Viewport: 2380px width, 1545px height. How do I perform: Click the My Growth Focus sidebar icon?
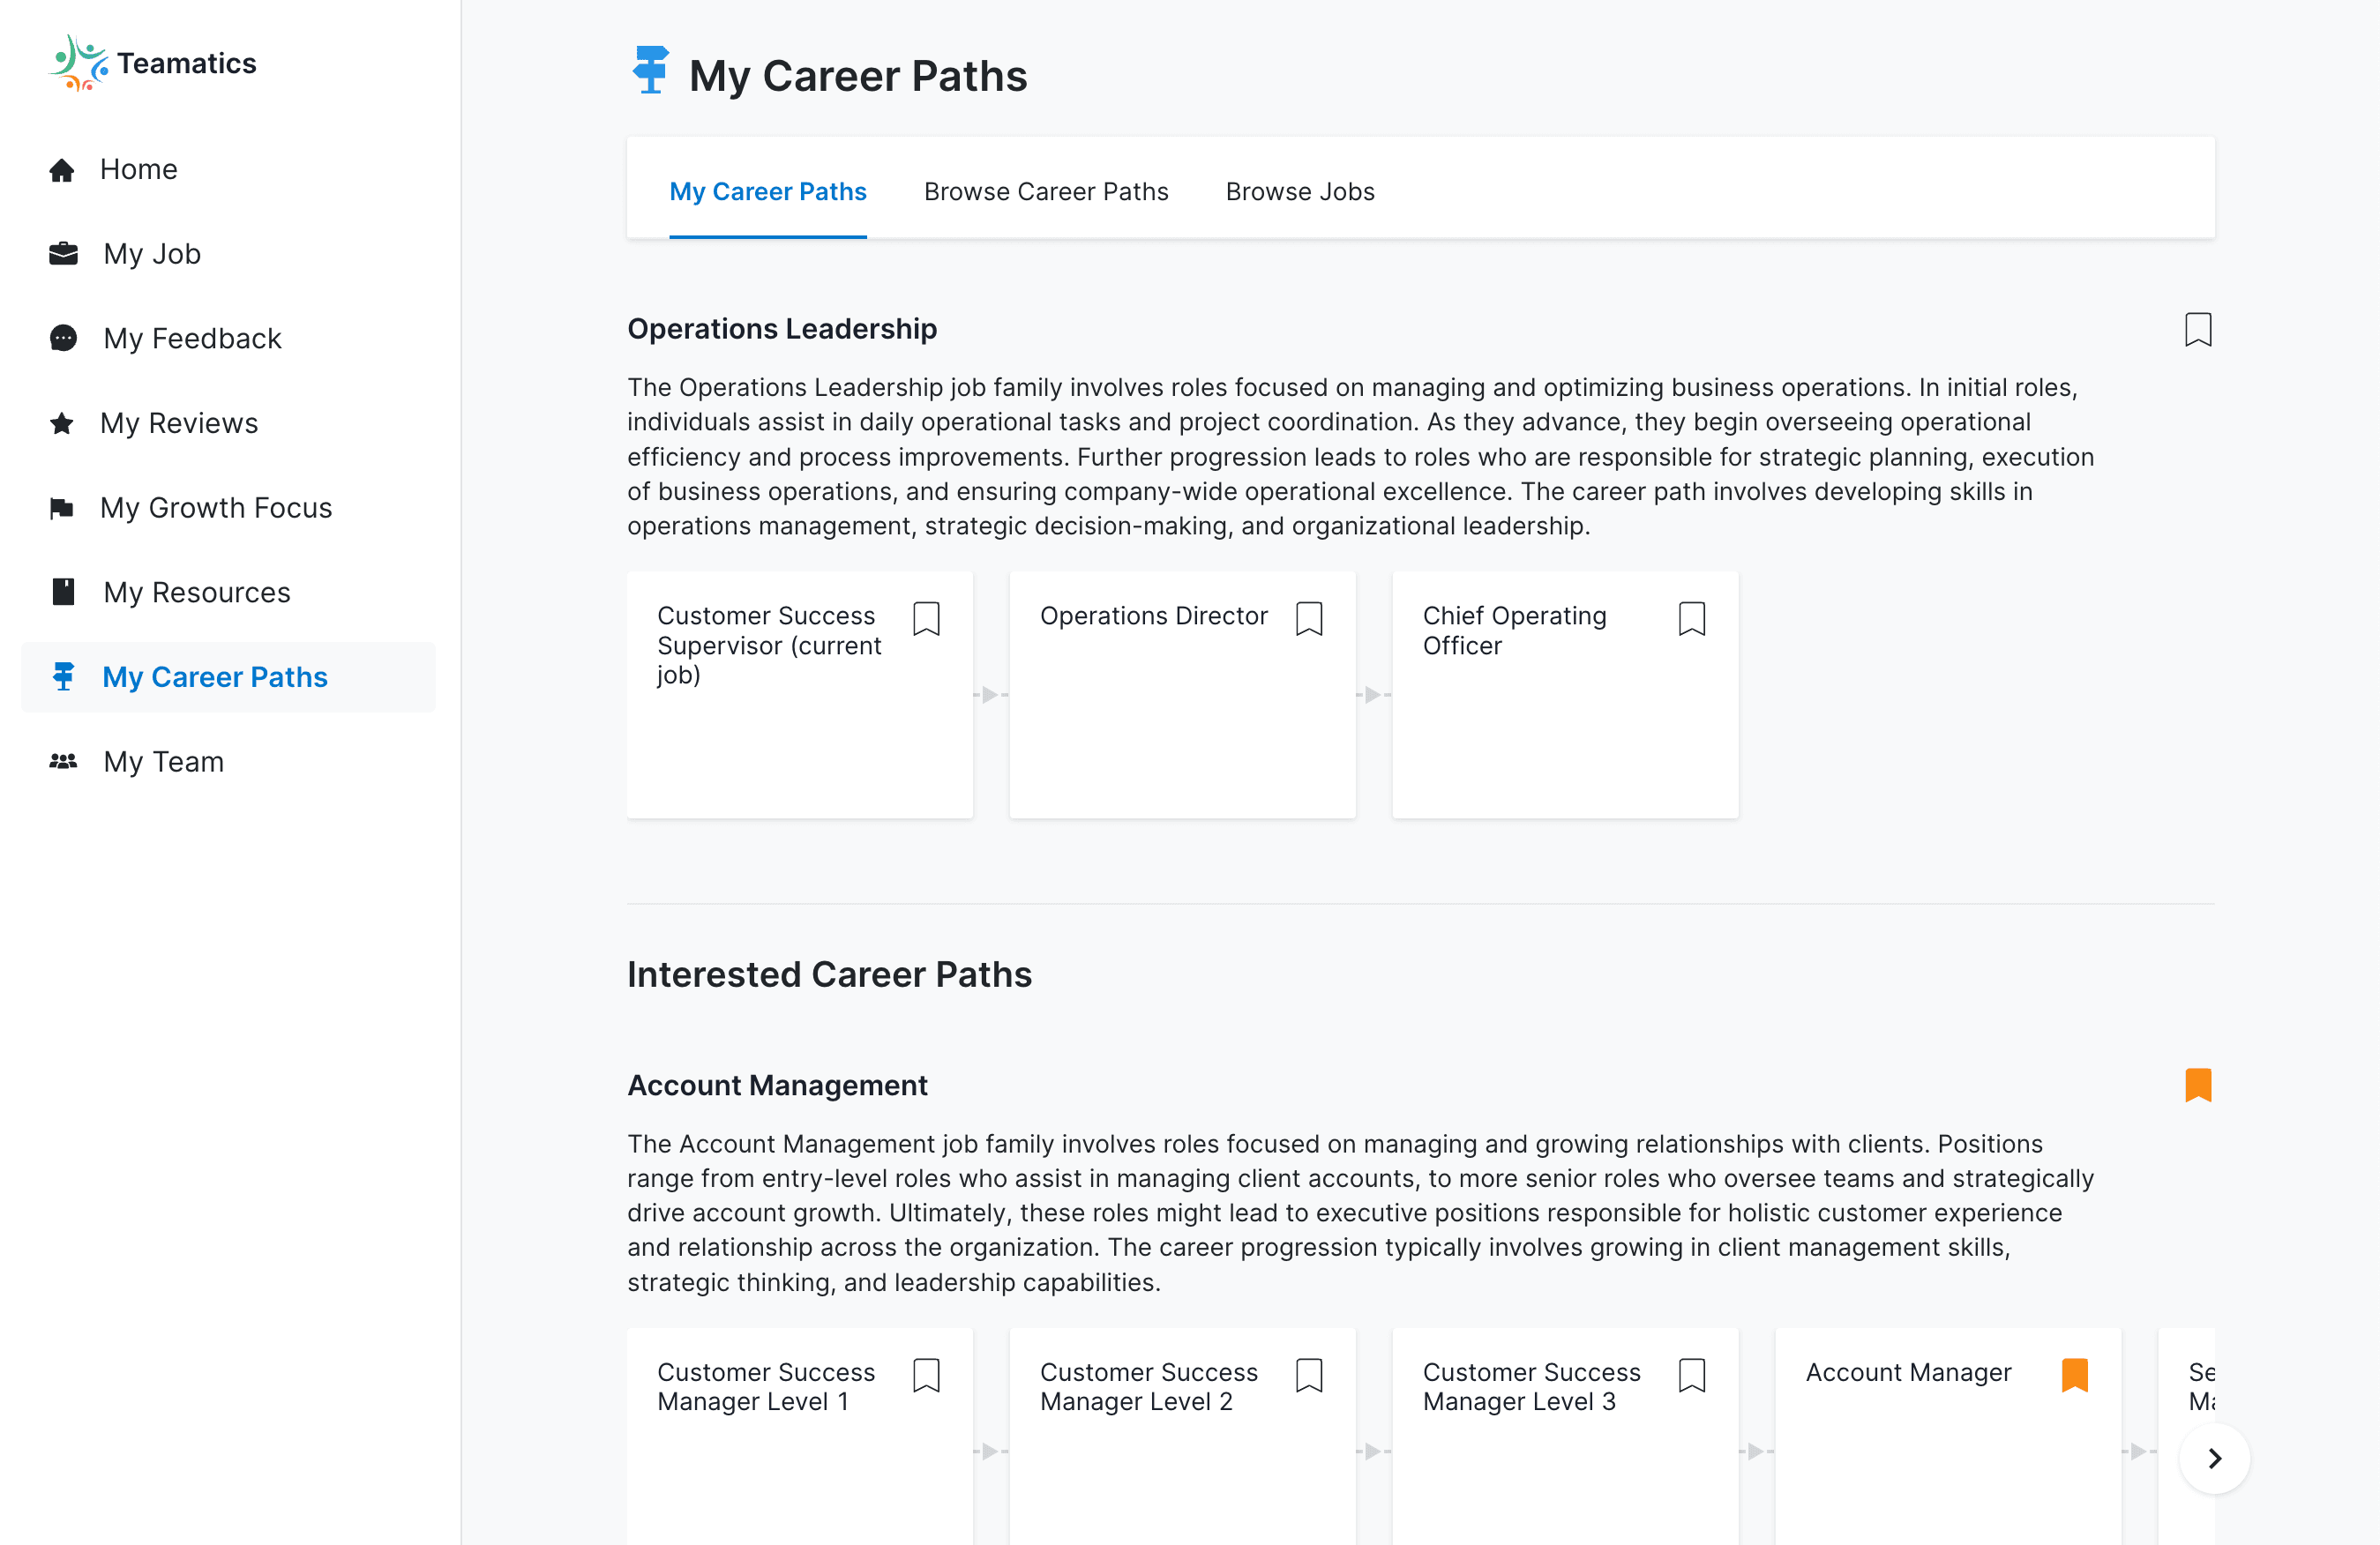63,506
